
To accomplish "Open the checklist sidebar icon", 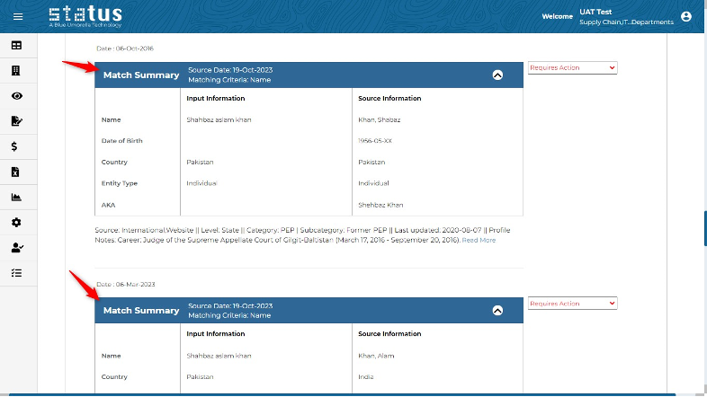I will coord(16,272).
